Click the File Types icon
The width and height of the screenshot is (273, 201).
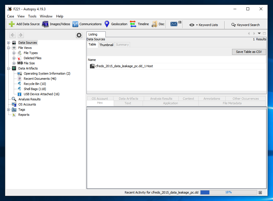click(x=20, y=53)
